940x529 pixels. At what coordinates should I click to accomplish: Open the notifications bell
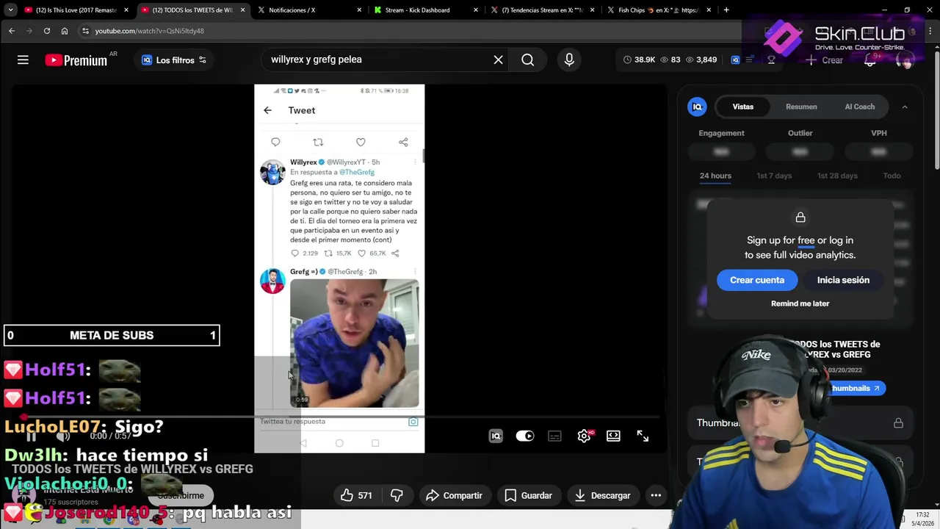869,60
